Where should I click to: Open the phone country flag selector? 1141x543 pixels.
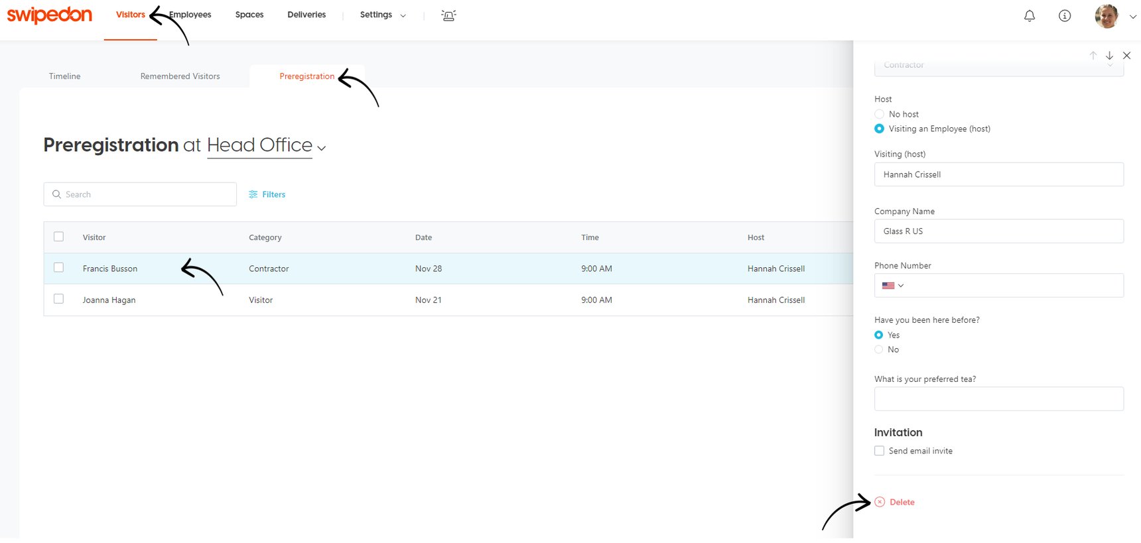pyautogui.click(x=892, y=286)
